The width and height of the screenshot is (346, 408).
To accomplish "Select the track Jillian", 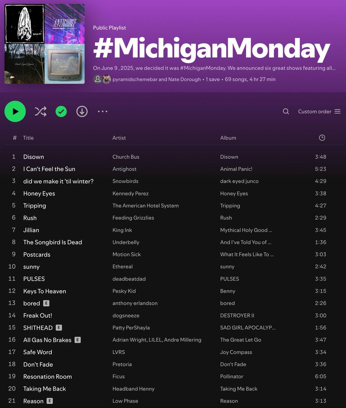I will point(31,230).
